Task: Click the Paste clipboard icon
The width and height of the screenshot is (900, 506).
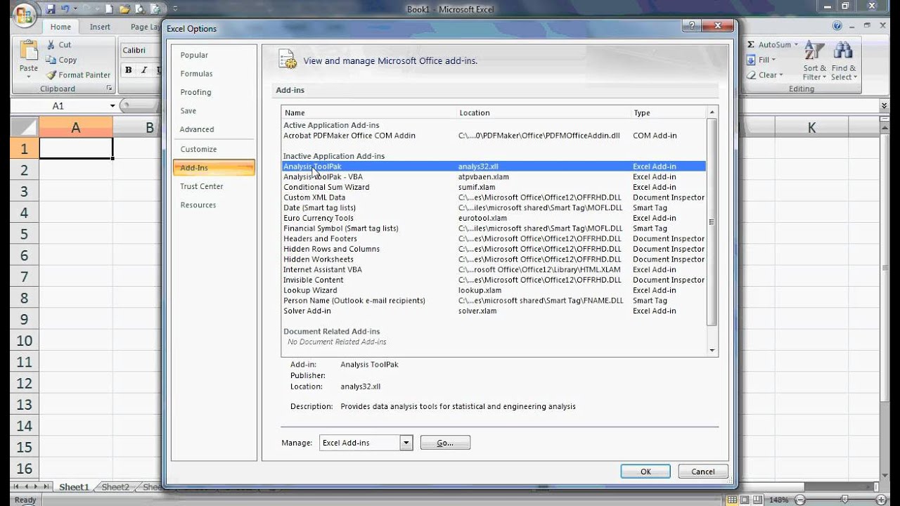Action: [29, 51]
